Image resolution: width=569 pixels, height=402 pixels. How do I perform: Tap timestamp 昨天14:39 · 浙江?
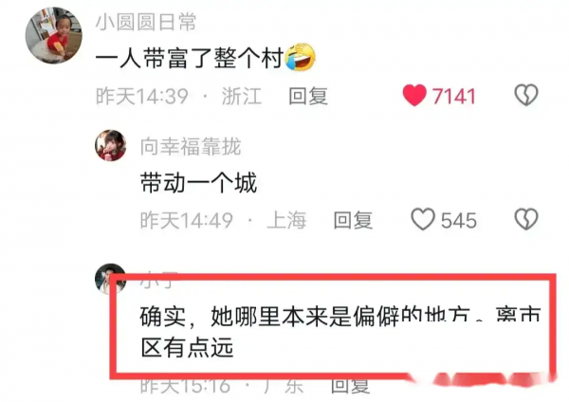pyautogui.click(x=178, y=96)
